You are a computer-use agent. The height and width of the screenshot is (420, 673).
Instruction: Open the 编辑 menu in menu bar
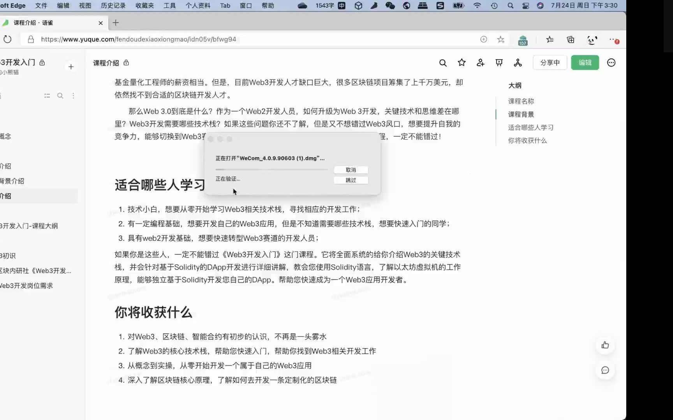63,5
